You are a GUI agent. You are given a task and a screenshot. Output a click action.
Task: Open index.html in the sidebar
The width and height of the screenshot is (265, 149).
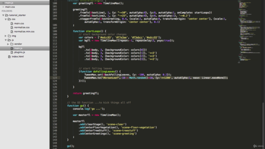[18, 57]
